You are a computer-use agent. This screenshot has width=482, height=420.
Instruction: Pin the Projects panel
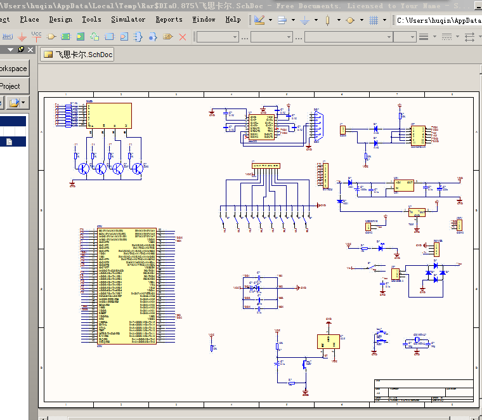(21, 49)
